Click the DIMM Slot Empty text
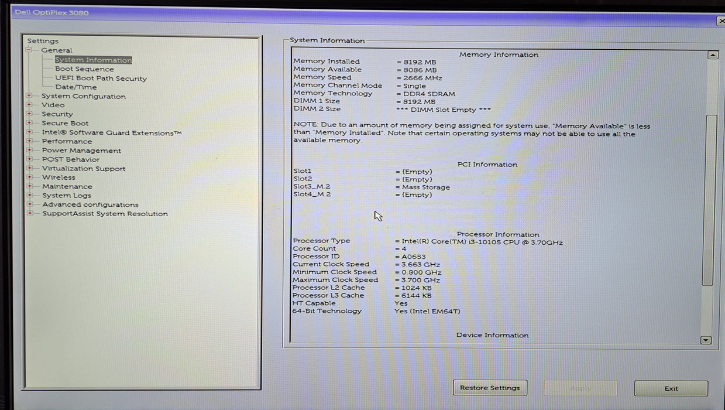 [444, 110]
